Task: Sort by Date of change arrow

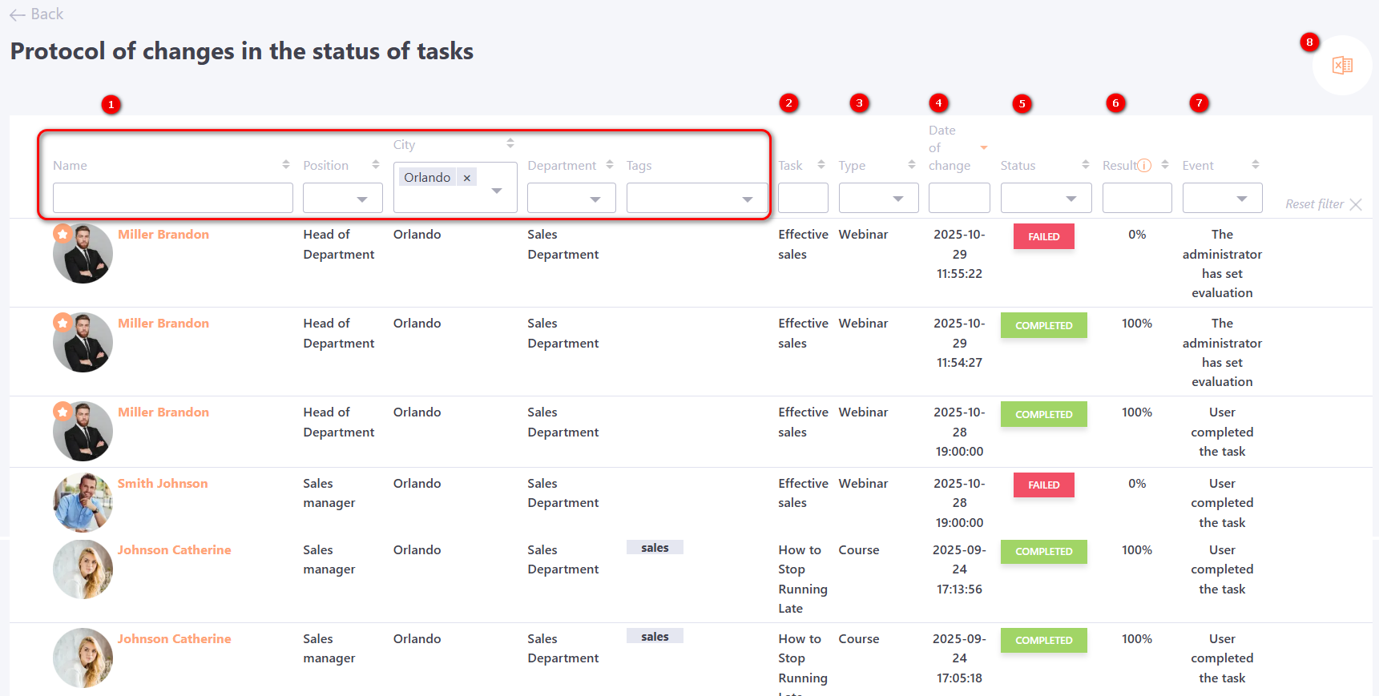Action: [x=984, y=147]
